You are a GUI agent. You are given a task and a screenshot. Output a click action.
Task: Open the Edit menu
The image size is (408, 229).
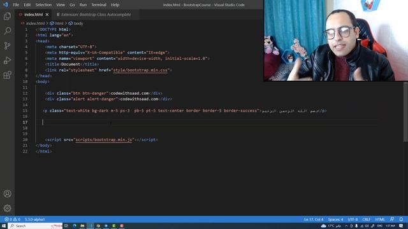click(27, 4)
